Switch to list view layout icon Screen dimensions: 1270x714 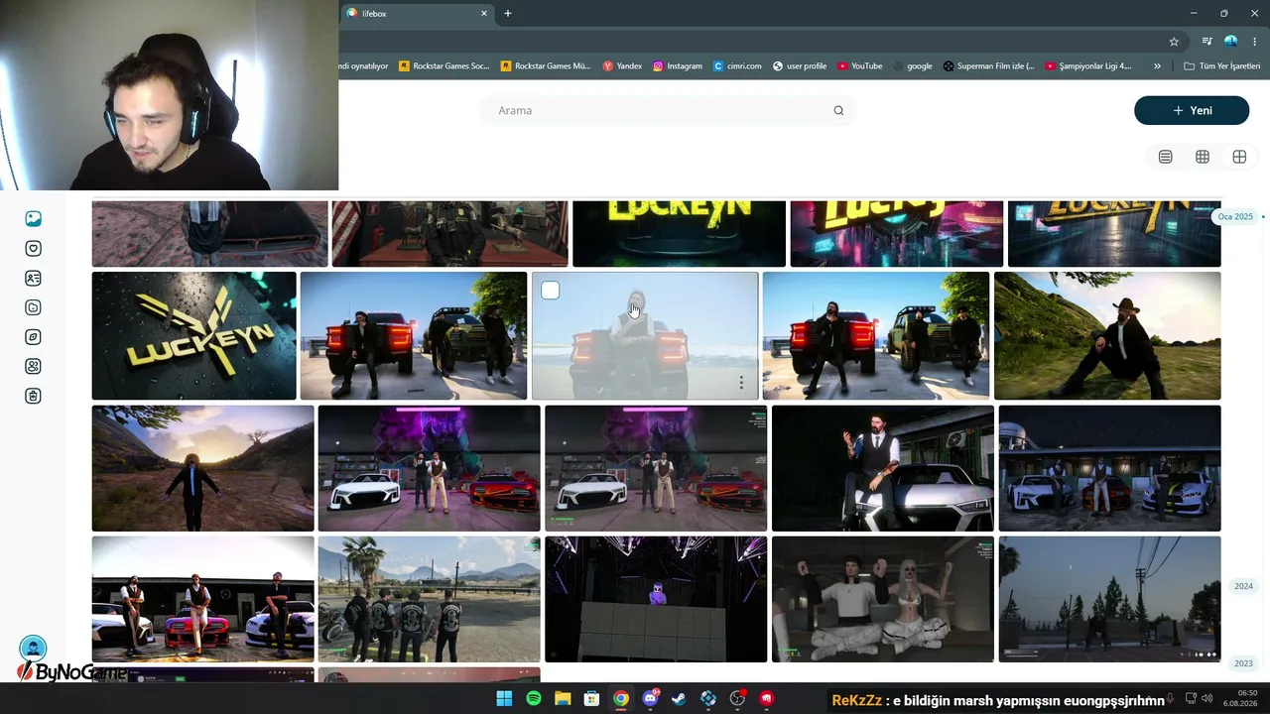pos(1166,157)
